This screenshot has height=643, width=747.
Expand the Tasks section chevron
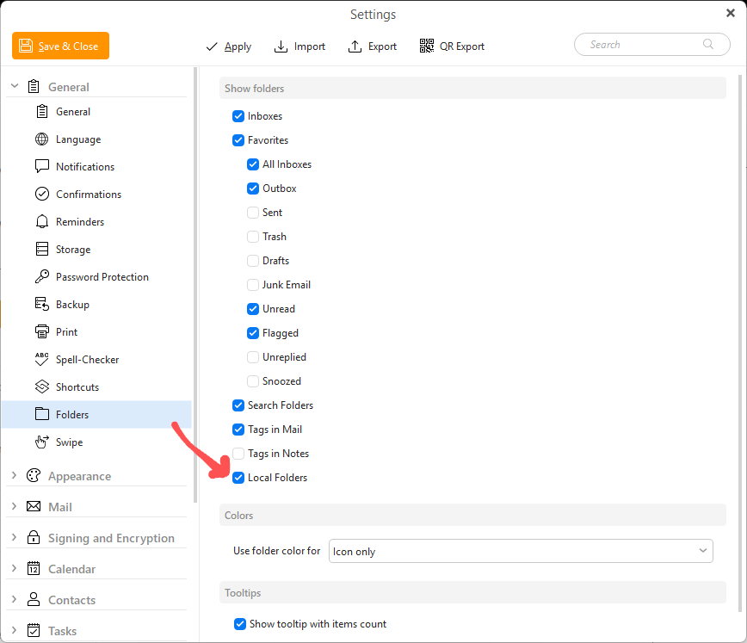coord(15,630)
